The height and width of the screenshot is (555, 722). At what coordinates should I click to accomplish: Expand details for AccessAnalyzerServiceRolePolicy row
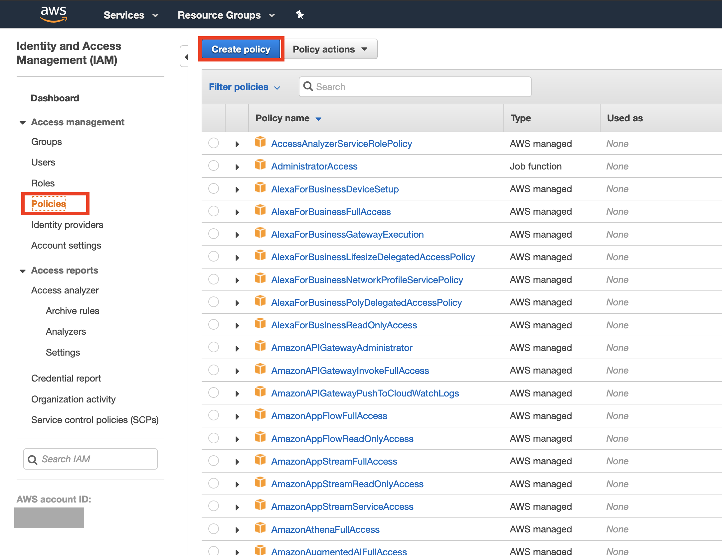[237, 144]
